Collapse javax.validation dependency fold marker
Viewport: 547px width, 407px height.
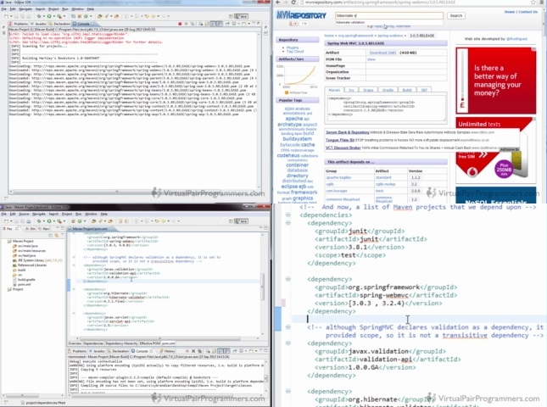point(288,343)
